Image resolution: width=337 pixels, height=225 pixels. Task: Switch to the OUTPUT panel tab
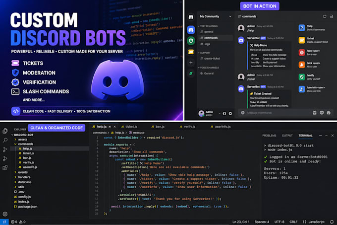(x=287, y=136)
